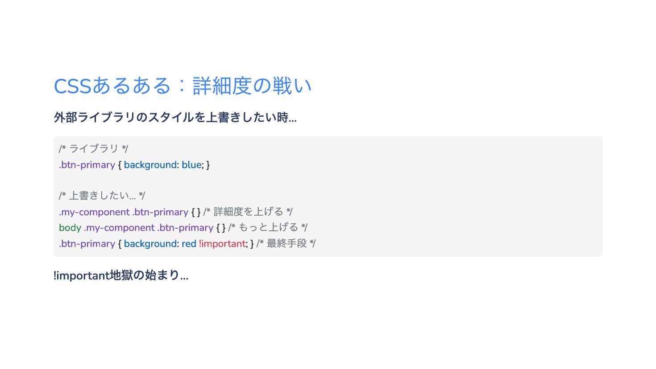Click the .my-component selector following body
Viewport: 656px width, 369px height.
[x=119, y=228]
